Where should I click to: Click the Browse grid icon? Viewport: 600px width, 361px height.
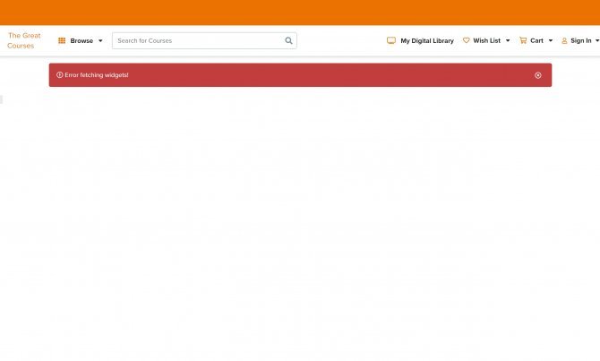62,40
